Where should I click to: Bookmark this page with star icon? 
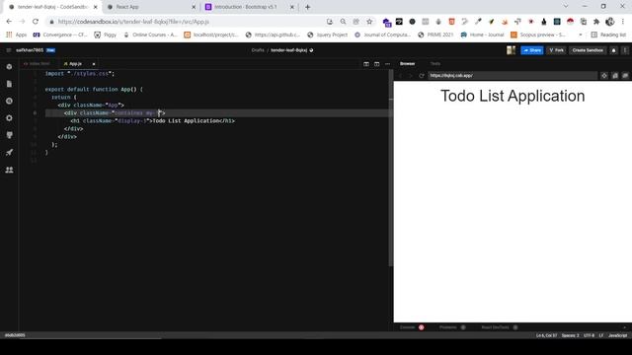(369, 22)
